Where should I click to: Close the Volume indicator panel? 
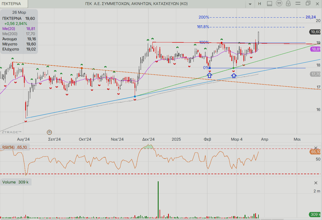pyautogui.click(x=316, y=183)
